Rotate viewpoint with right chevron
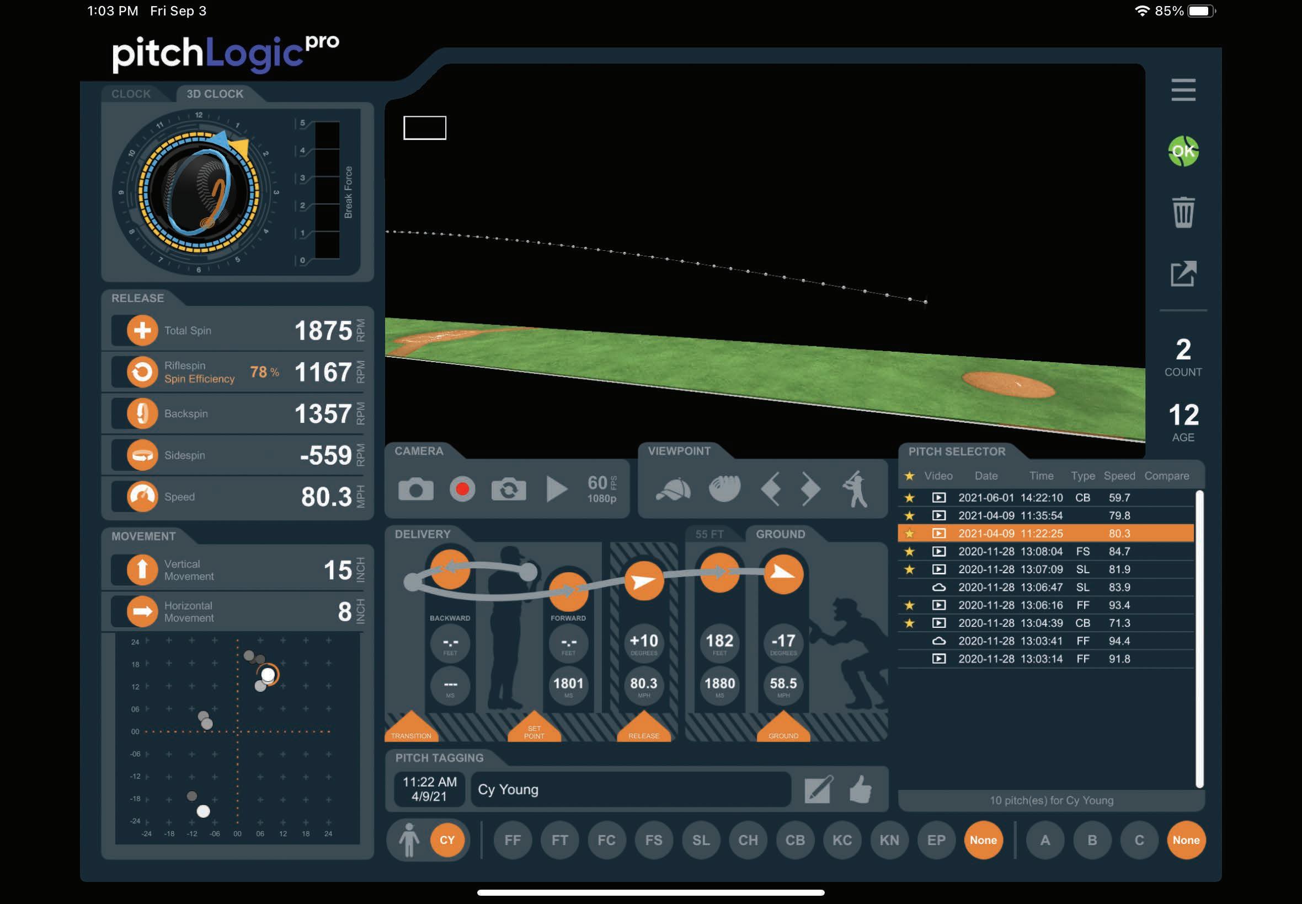 (x=810, y=488)
